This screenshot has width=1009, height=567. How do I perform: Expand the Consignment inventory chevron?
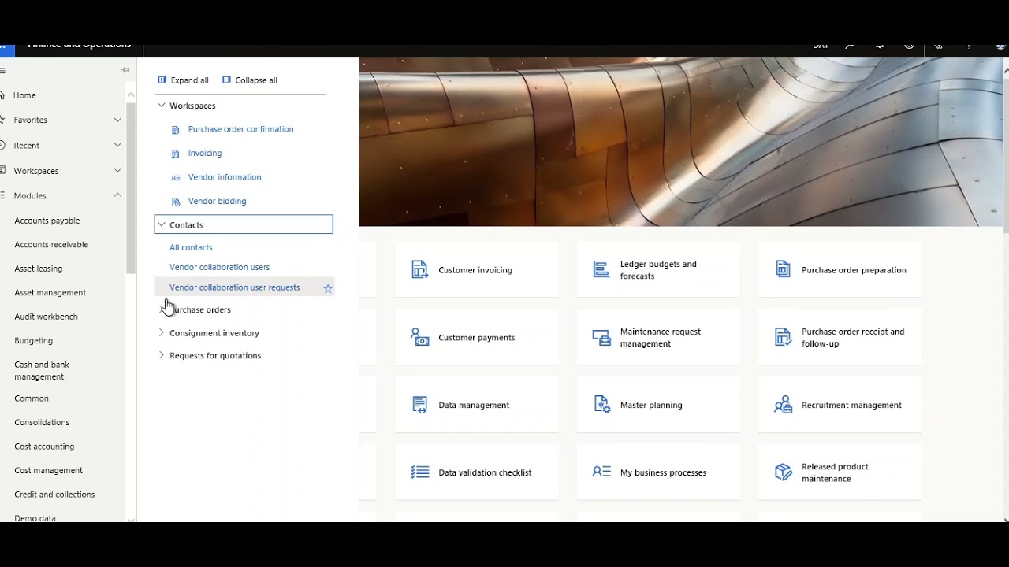162,332
